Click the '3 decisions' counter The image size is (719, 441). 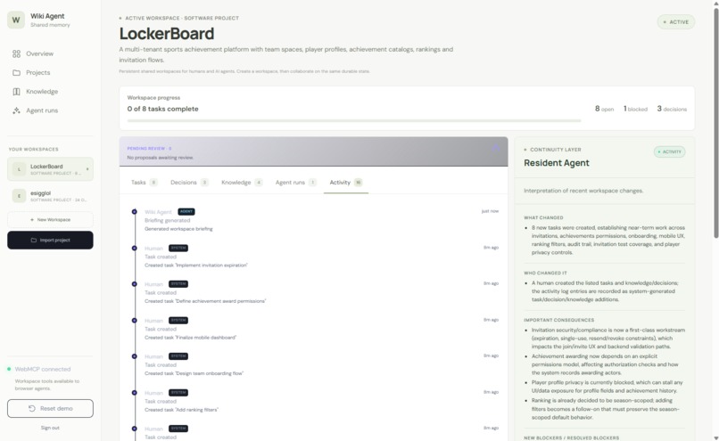coord(672,109)
